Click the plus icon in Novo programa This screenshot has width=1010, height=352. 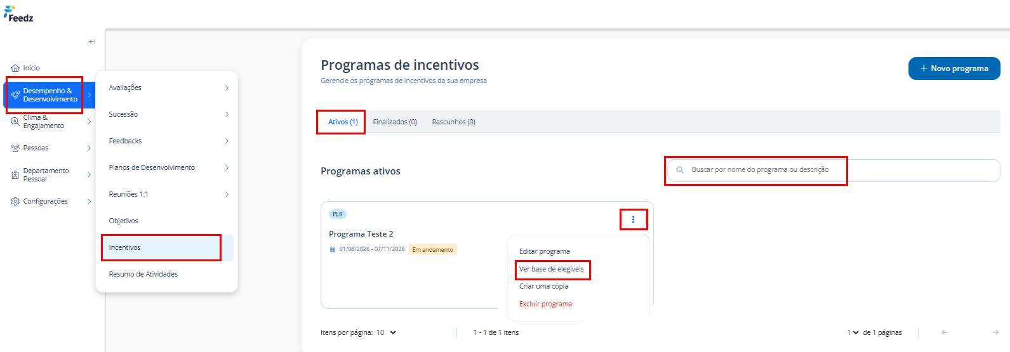pyautogui.click(x=924, y=68)
